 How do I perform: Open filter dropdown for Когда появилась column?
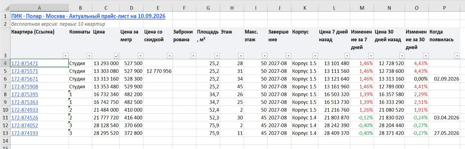tap(457, 56)
